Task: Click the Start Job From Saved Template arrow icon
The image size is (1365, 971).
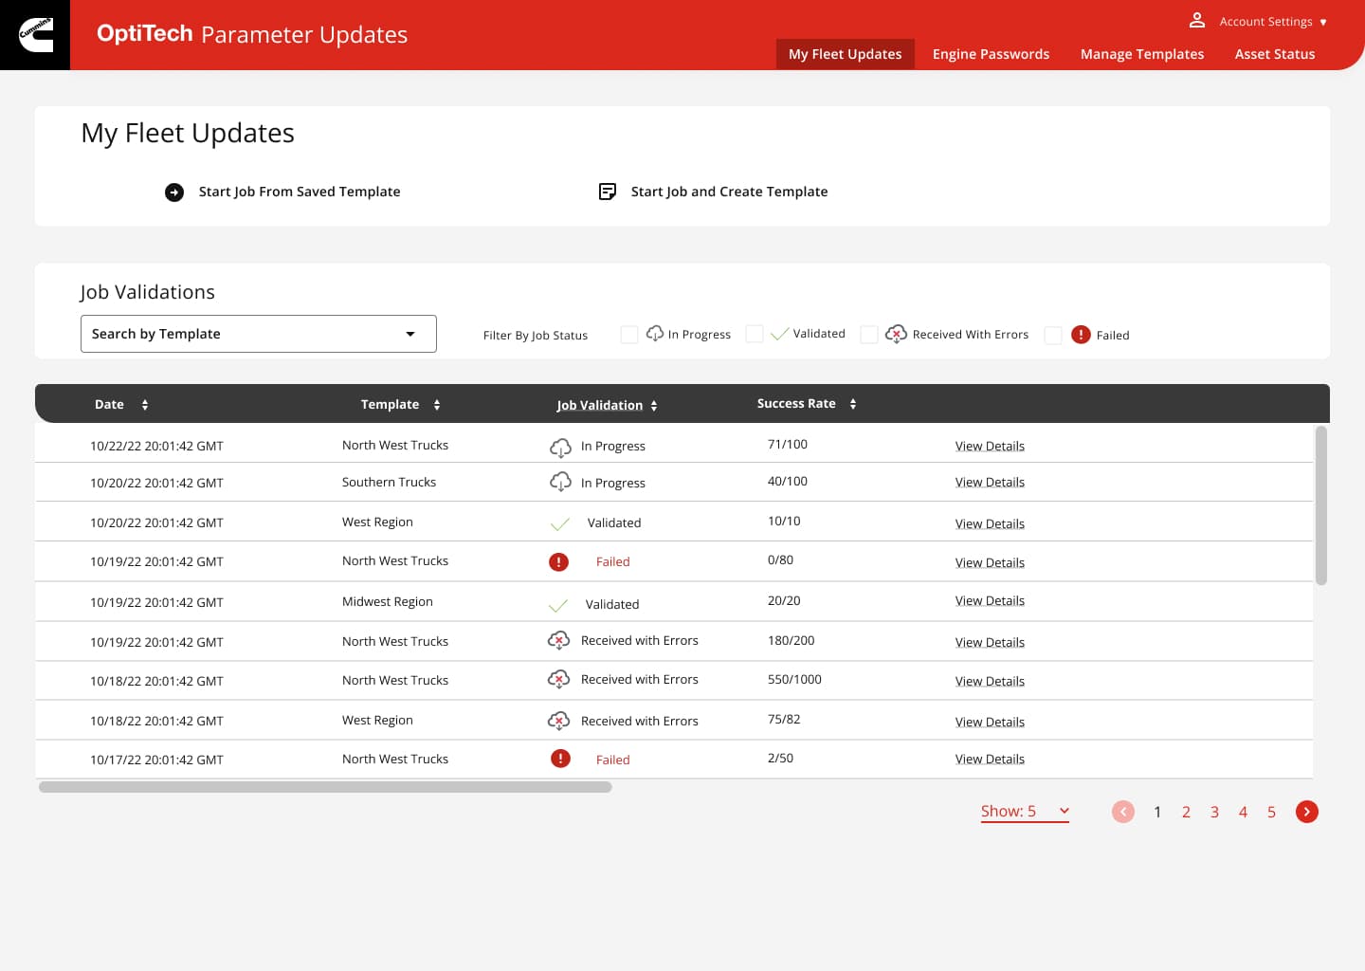Action: pos(174,192)
